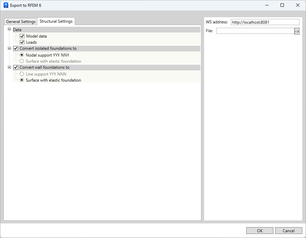This screenshot has width=306, height=238.
Task: Toggle the Loads checkbox
Action: click(x=22, y=42)
